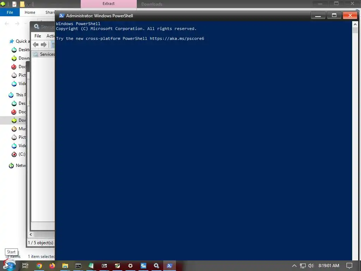Image resolution: width=361 pixels, height=271 pixels.
Task: Select Documents under Quick access
Action: coord(19,67)
